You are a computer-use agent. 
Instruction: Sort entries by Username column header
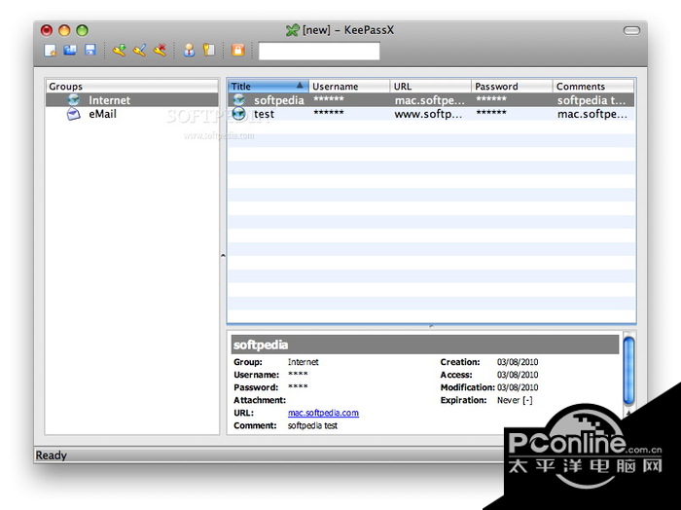349,86
